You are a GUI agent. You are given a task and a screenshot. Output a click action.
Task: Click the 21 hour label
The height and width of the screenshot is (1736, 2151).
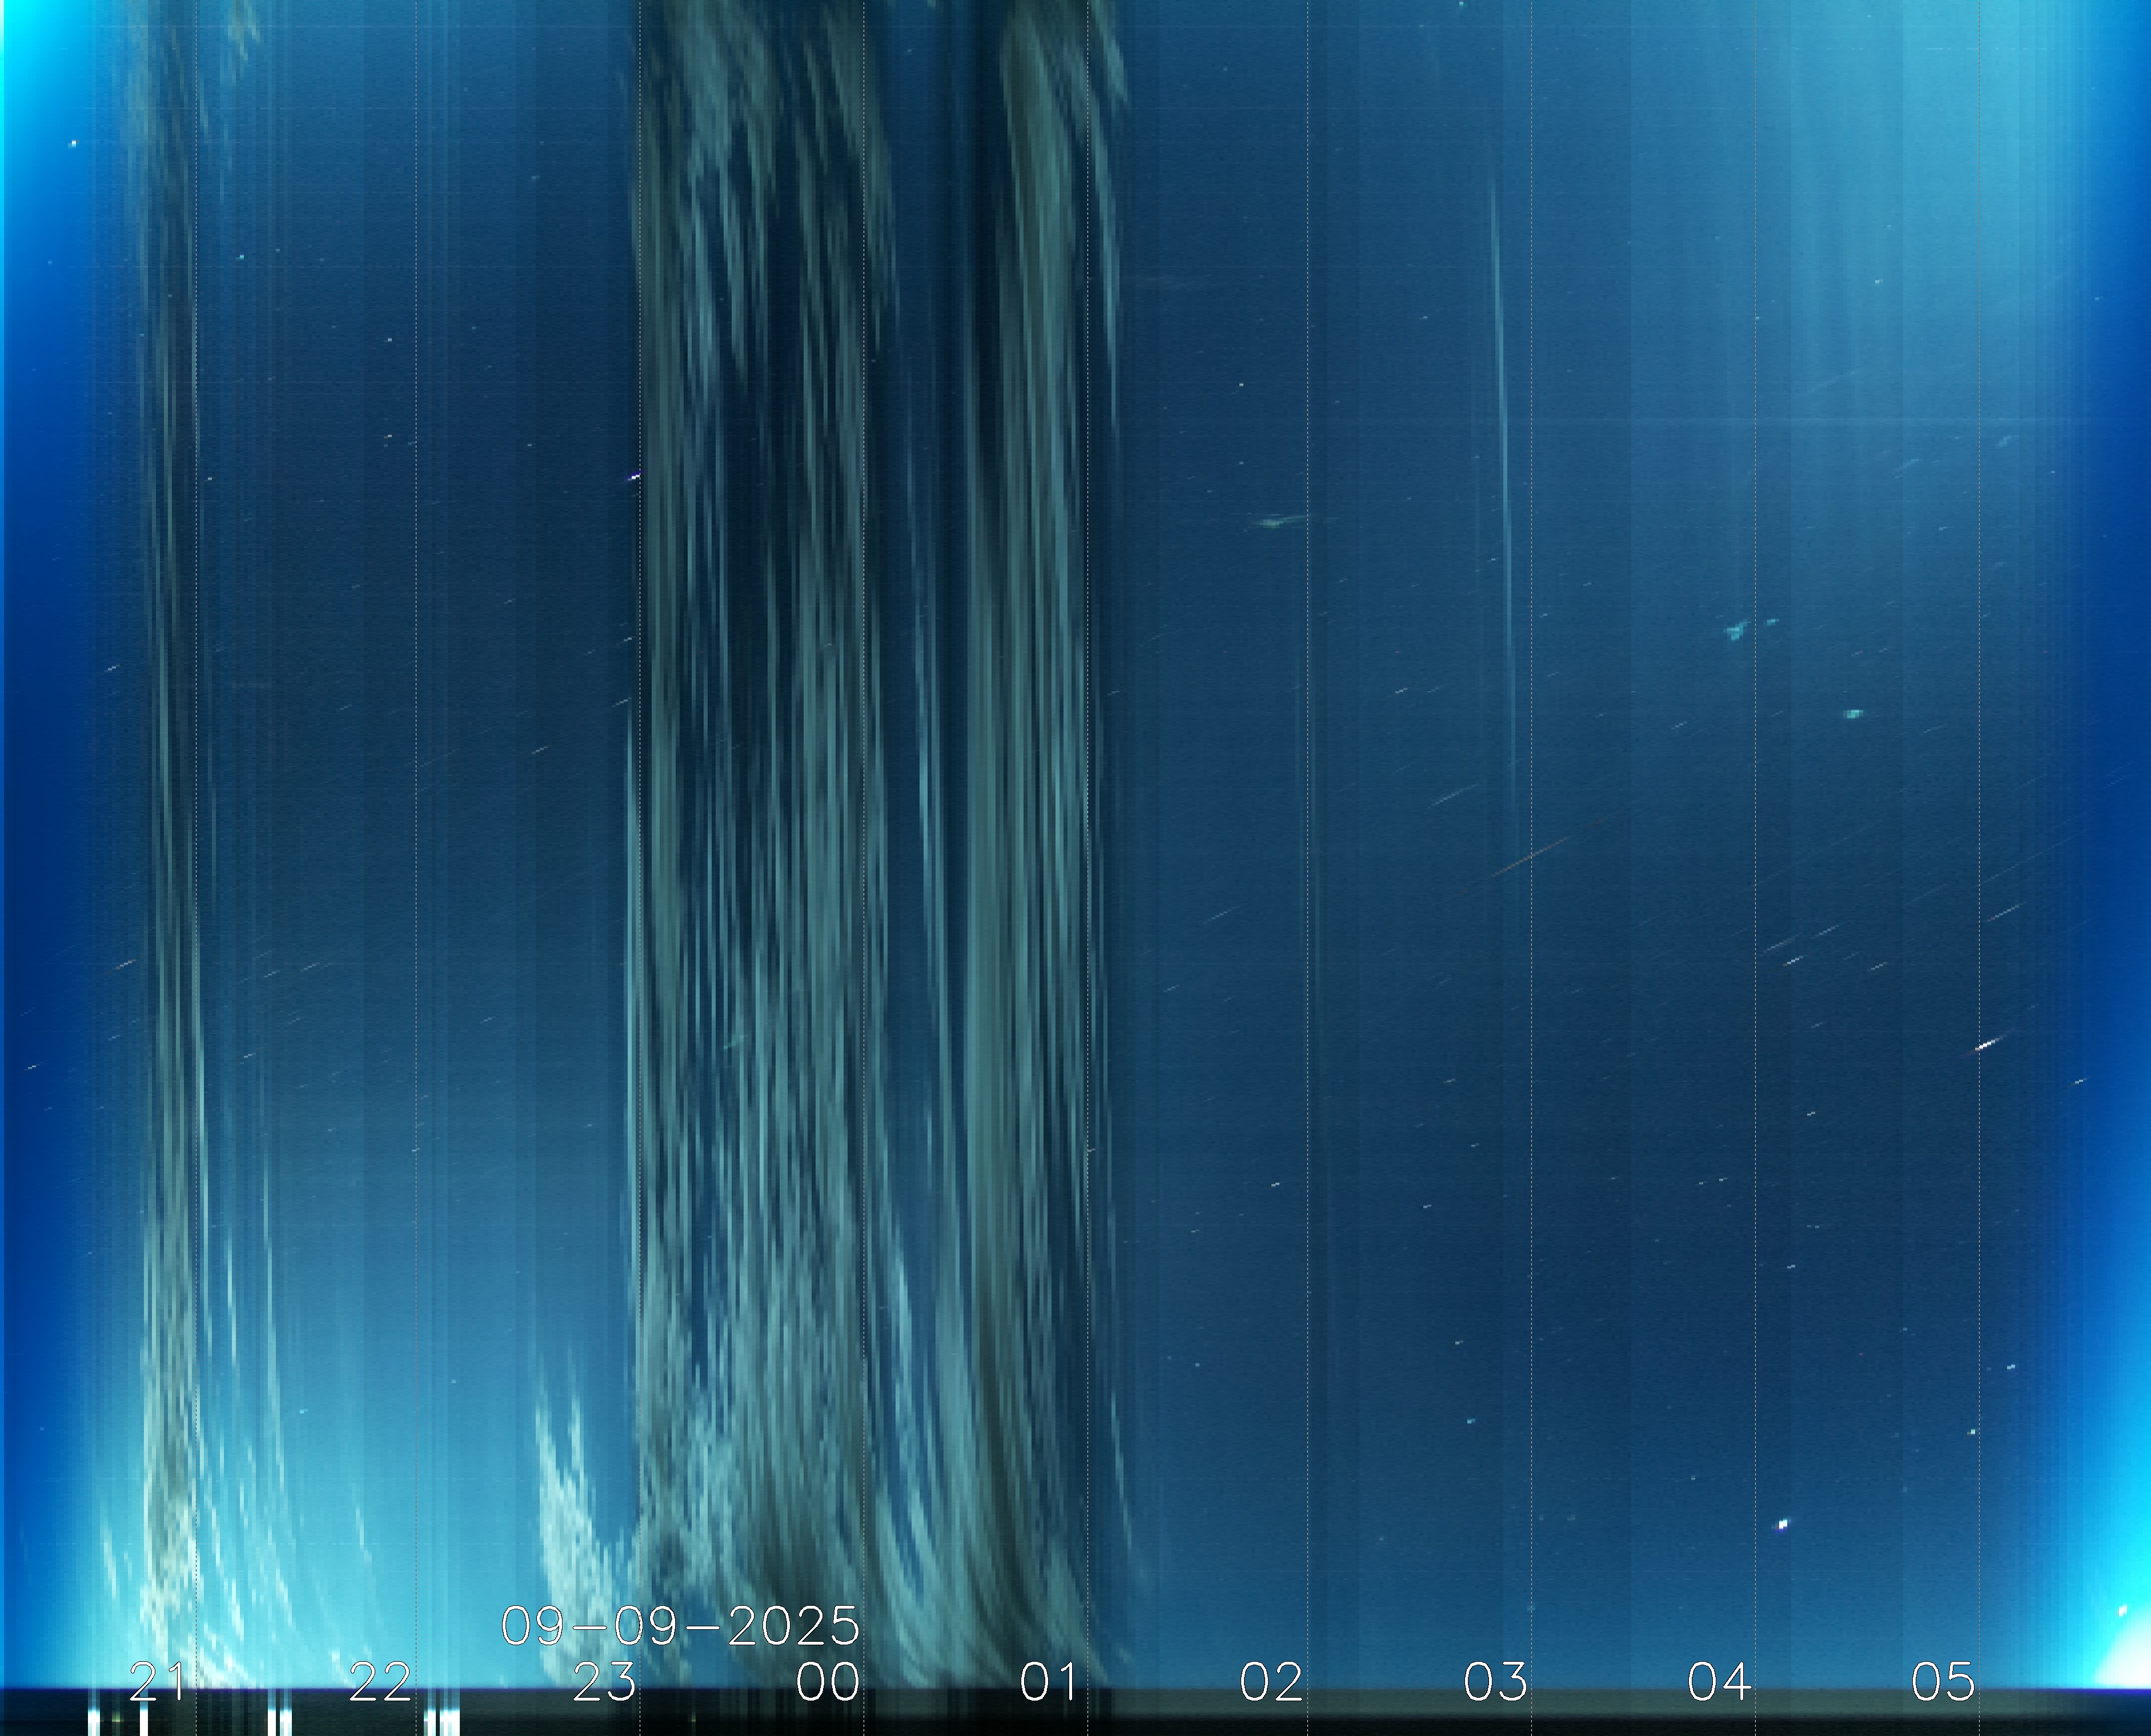(x=157, y=1681)
